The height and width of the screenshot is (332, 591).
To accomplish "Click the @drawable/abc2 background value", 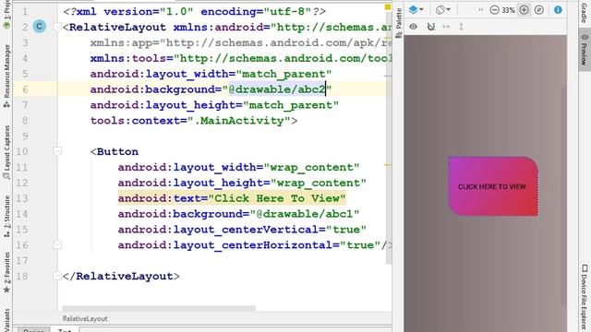I will (x=277, y=89).
